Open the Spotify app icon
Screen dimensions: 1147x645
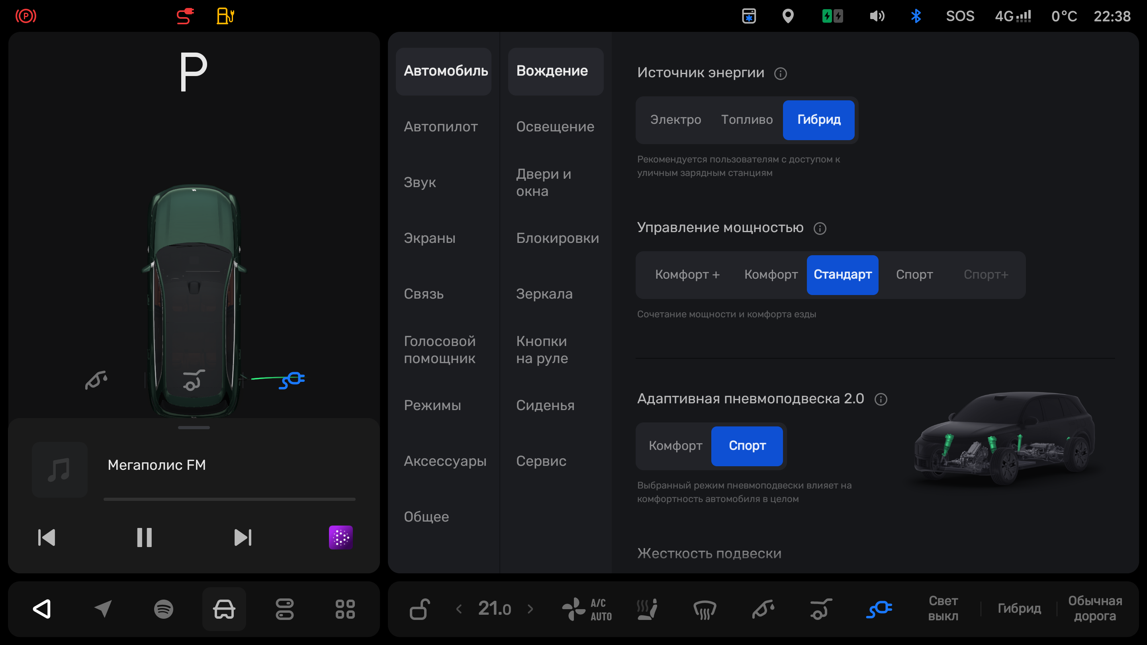163,609
